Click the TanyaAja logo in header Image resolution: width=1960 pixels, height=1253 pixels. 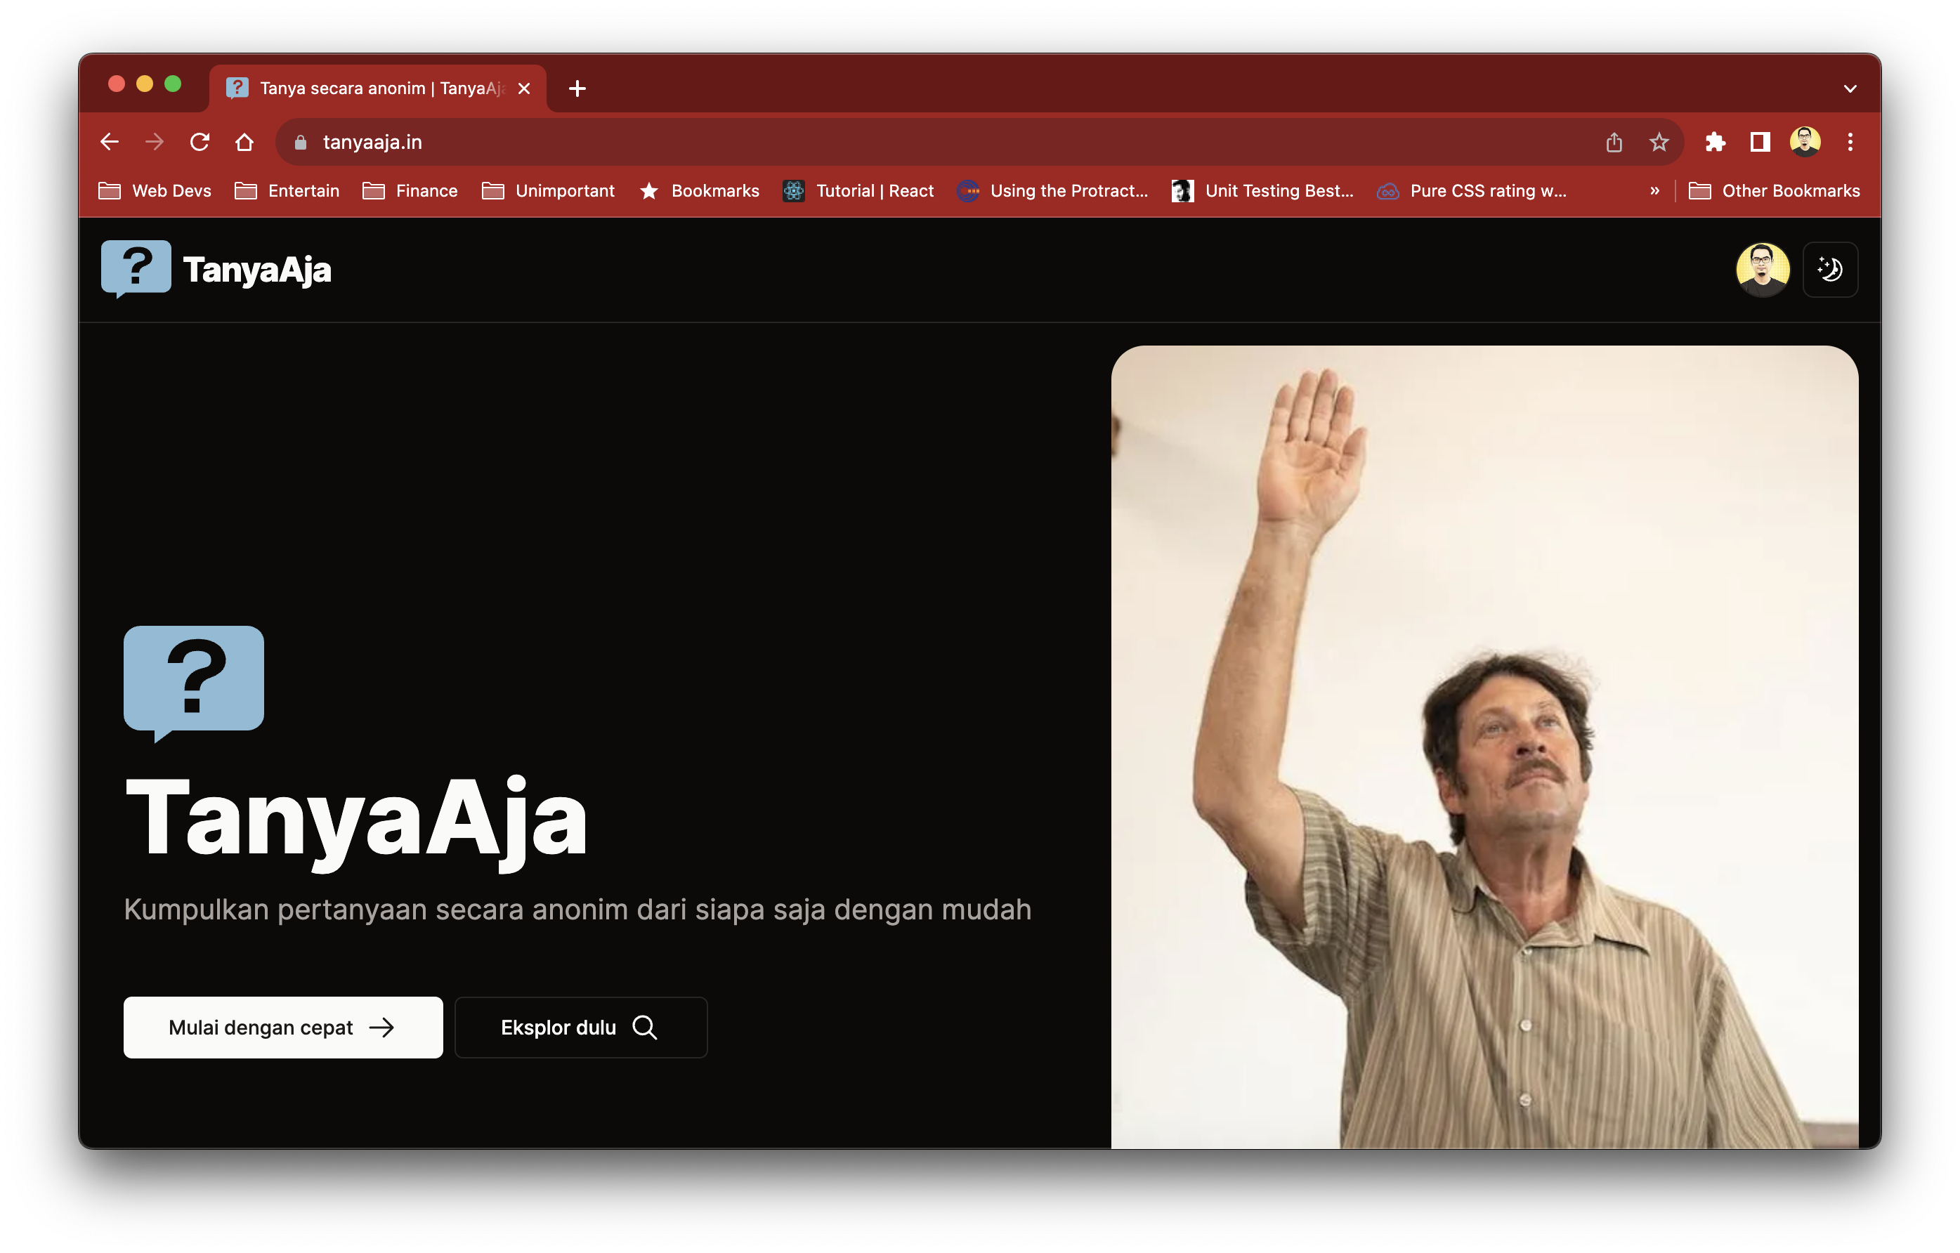pyautogui.click(x=216, y=269)
